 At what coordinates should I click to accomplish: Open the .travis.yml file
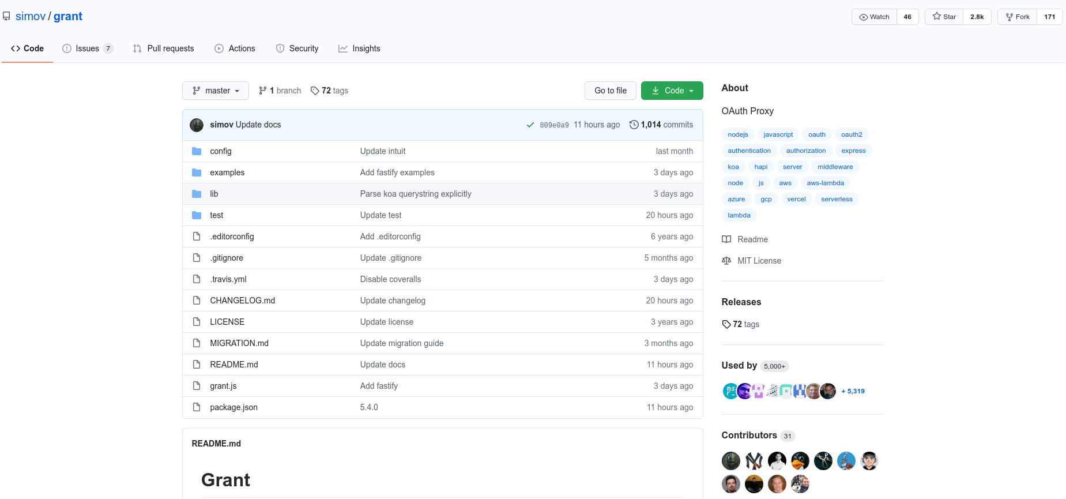pyautogui.click(x=228, y=279)
